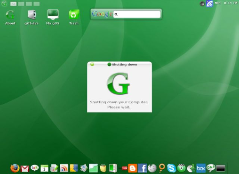Click the green door icon in dock

pos(113,168)
